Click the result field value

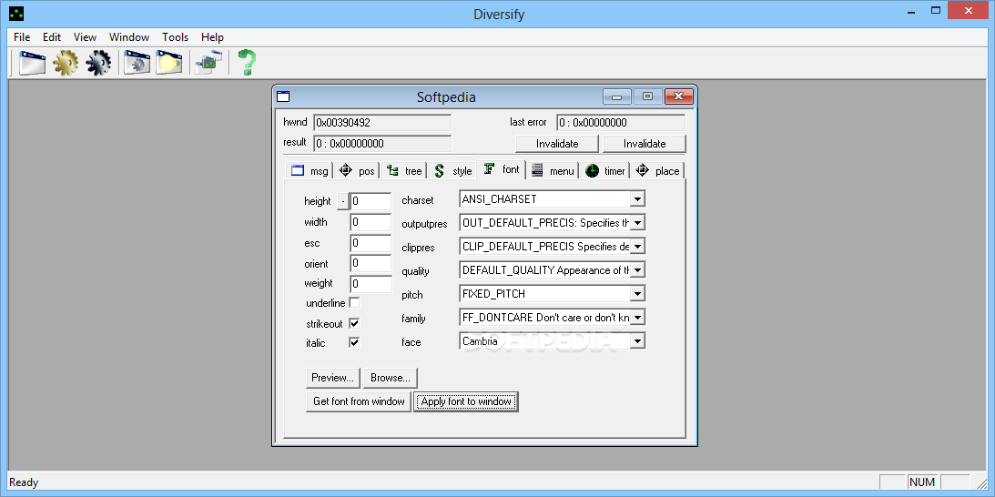click(382, 144)
